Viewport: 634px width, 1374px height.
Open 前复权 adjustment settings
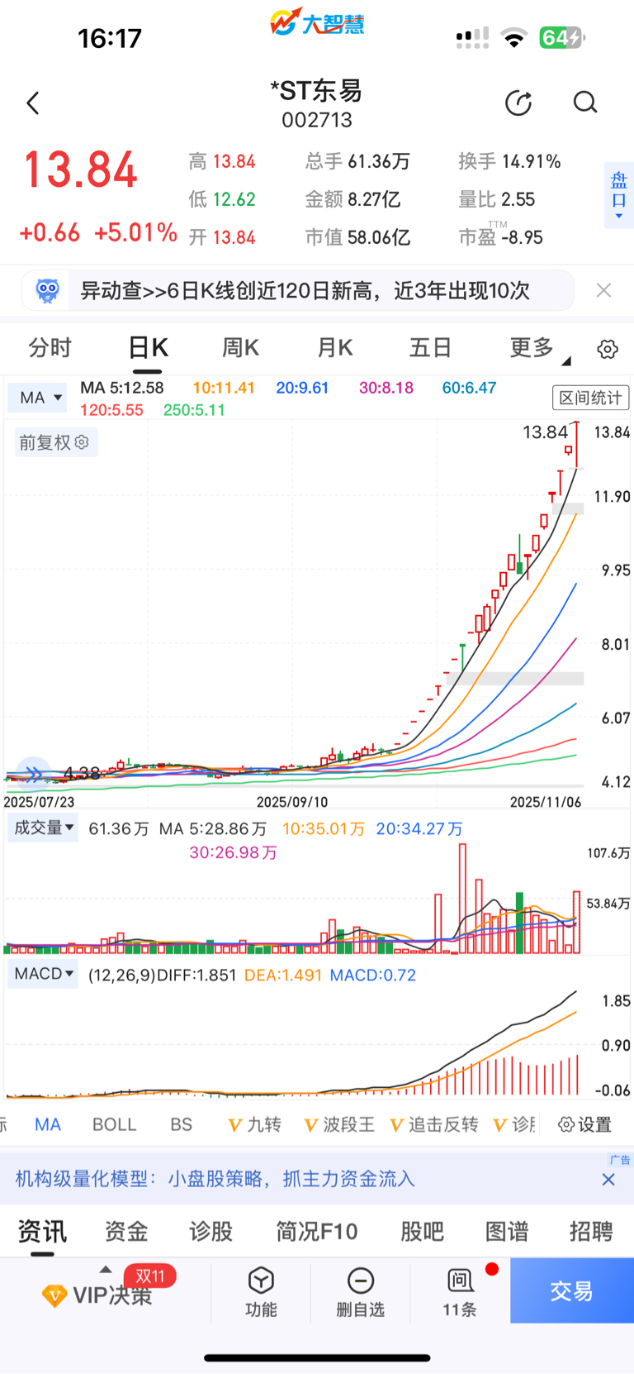pyautogui.click(x=54, y=442)
